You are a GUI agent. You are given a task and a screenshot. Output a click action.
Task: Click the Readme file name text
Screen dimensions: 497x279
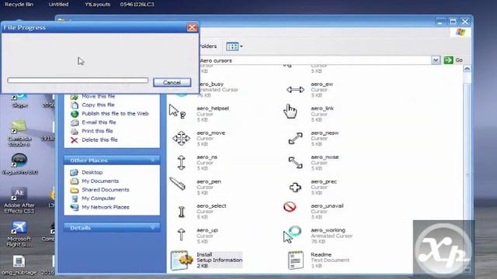321,255
